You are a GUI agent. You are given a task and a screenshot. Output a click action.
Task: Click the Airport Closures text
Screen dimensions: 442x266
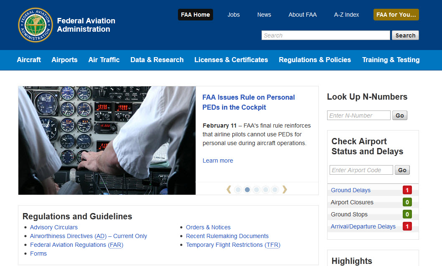352,202
